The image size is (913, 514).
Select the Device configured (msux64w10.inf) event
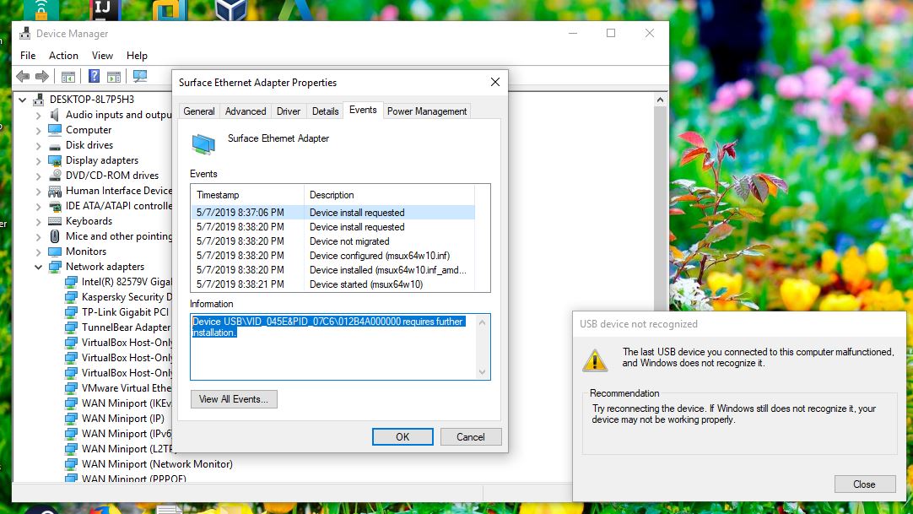pos(333,256)
